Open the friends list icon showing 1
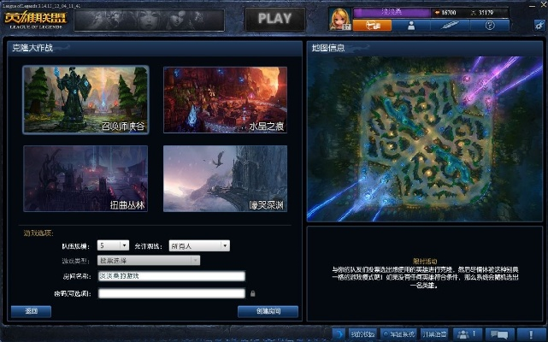This screenshot has width=548, height=342. [x=468, y=334]
